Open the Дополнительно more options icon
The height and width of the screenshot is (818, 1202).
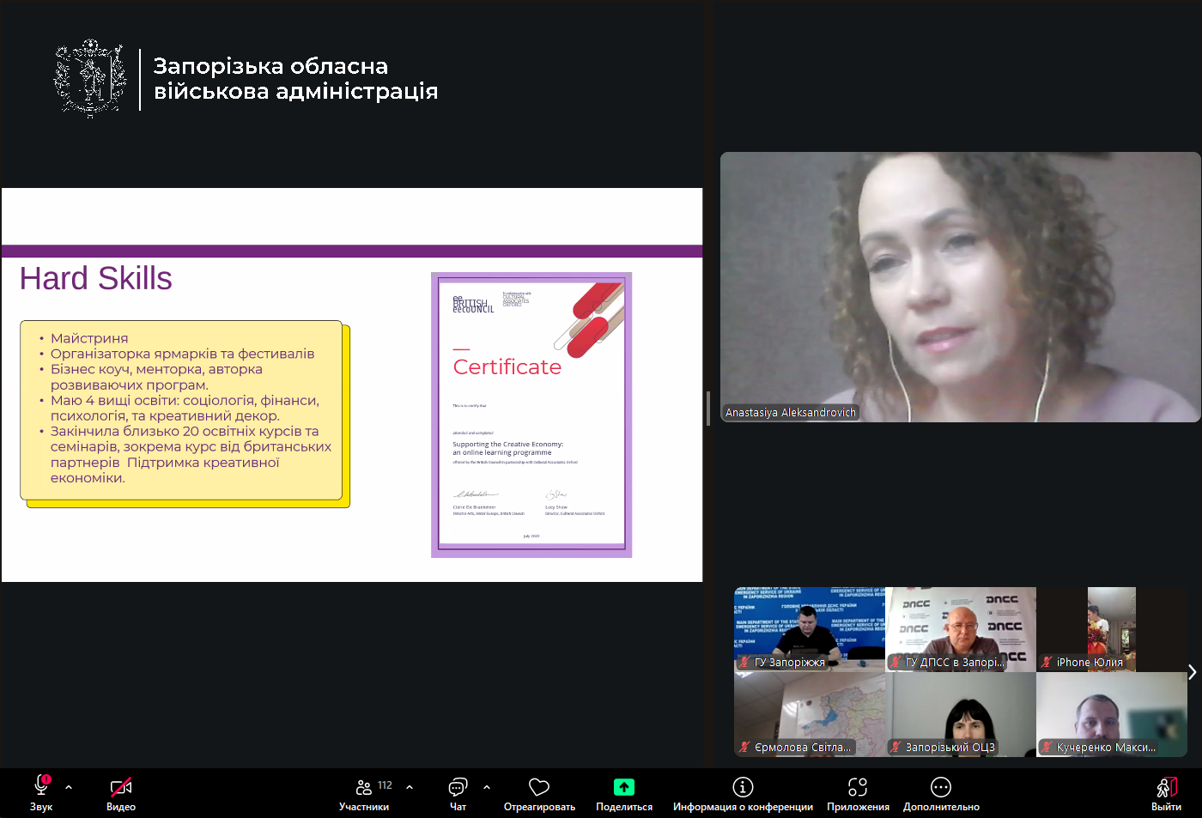point(941,787)
